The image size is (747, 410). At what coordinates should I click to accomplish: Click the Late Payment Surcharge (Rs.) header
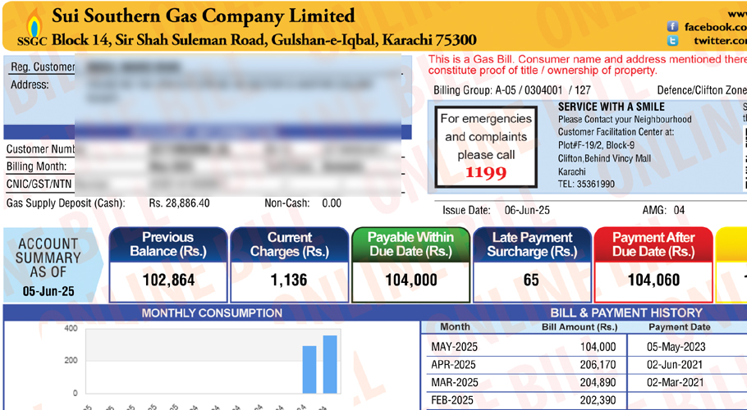coord(533,244)
